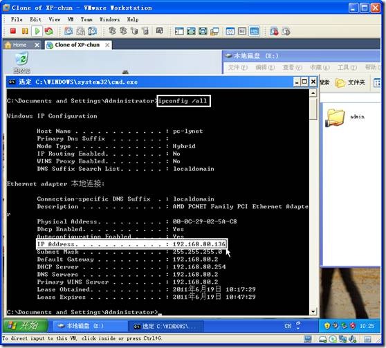386x348 pixels.
Task: Open 工具(T) menu in E: window
Action: (347, 67)
